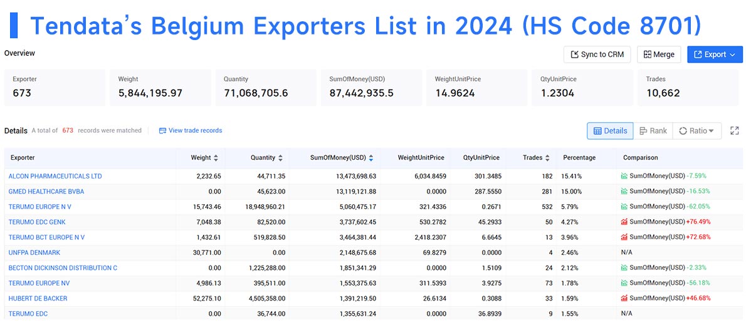Click the comparison value +76.49%
Image resolution: width=746 pixels, height=325 pixels.
[698, 222]
